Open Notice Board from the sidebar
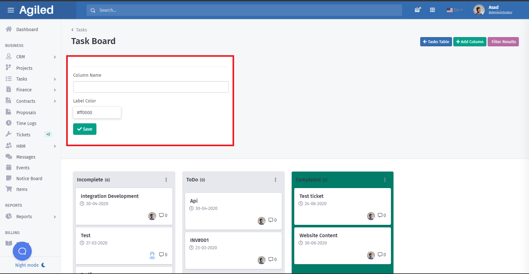 [29, 179]
